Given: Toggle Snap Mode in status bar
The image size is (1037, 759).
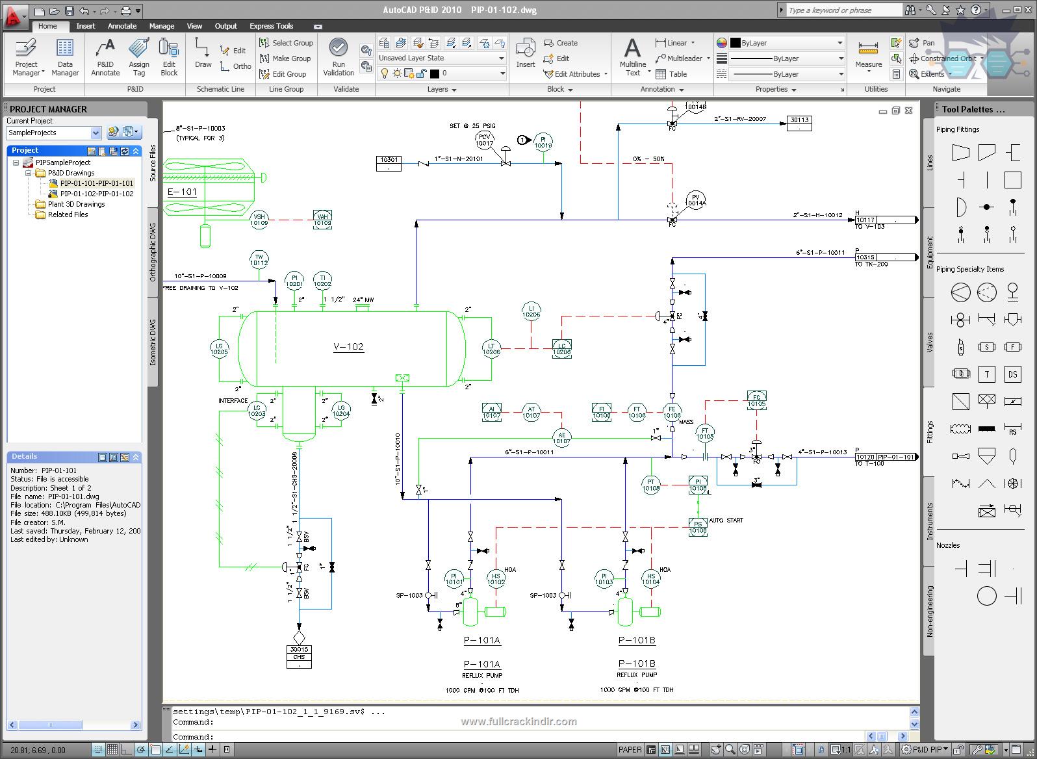Looking at the screenshot, I should (x=98, y=750).
